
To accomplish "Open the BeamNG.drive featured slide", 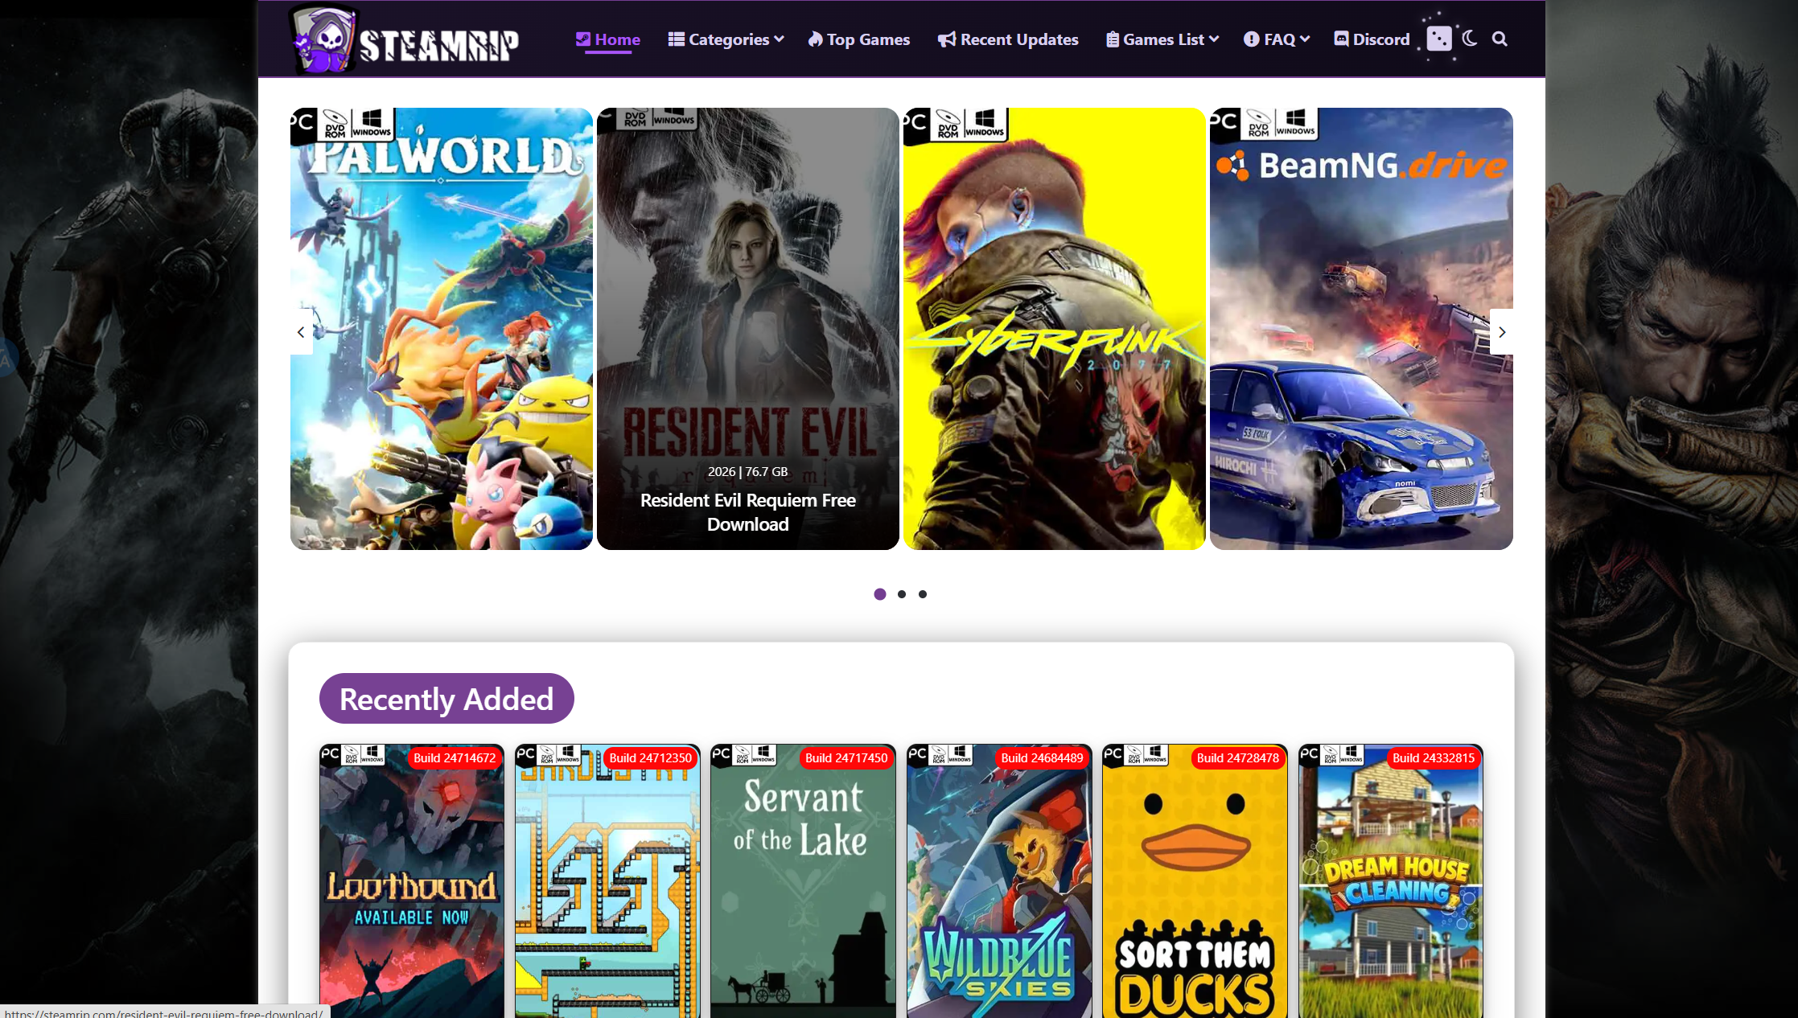I will (1361, 329).
